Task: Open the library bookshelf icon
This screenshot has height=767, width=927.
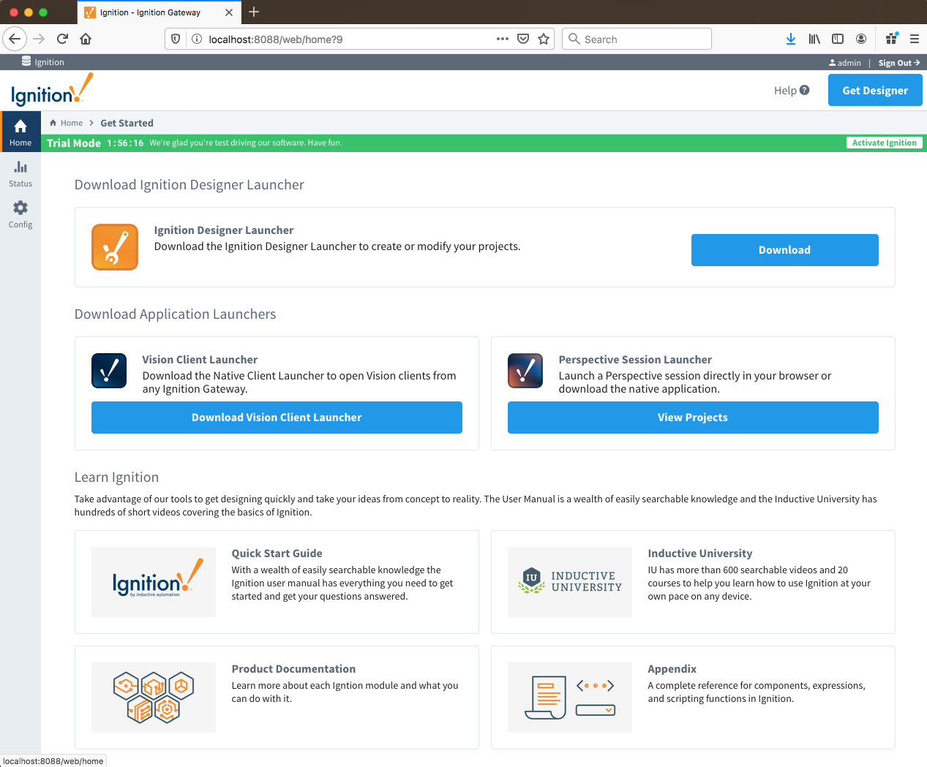Action: 814,39
